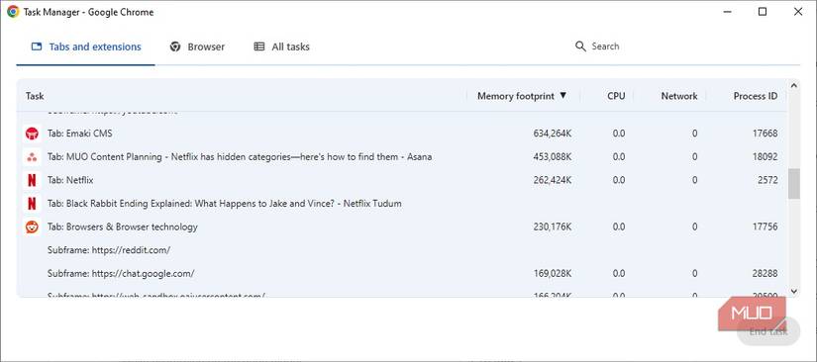Click memory value 453,088K
This screenshot has width=817, height=362.
pos(553,157)
